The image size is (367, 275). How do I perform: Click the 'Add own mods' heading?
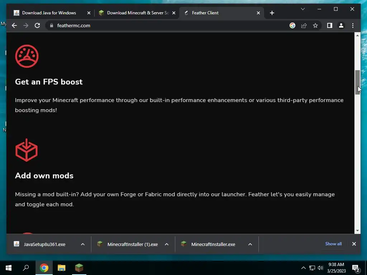click(44, 175)
